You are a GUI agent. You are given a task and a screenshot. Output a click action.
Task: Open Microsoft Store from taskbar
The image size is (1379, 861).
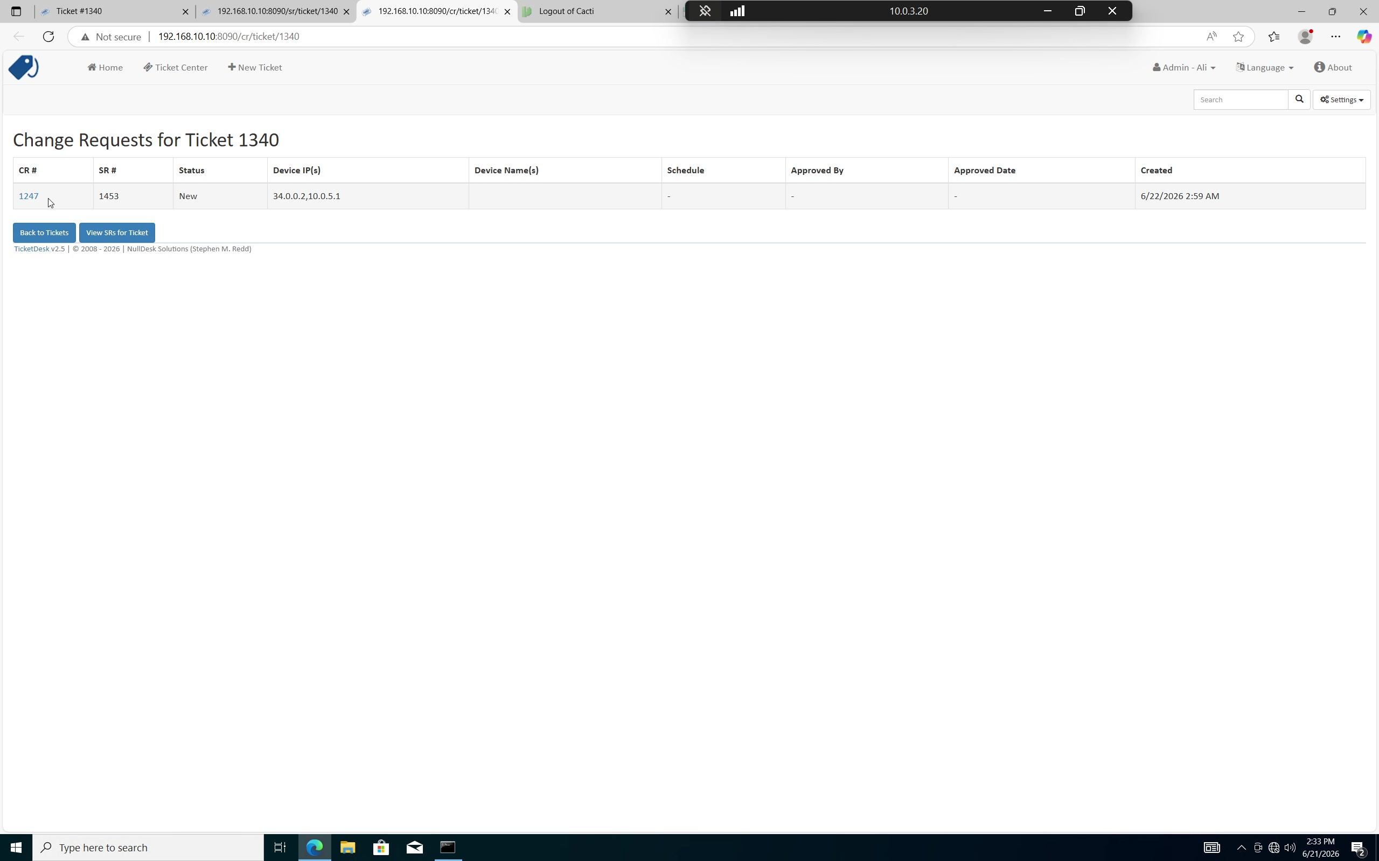381,848
